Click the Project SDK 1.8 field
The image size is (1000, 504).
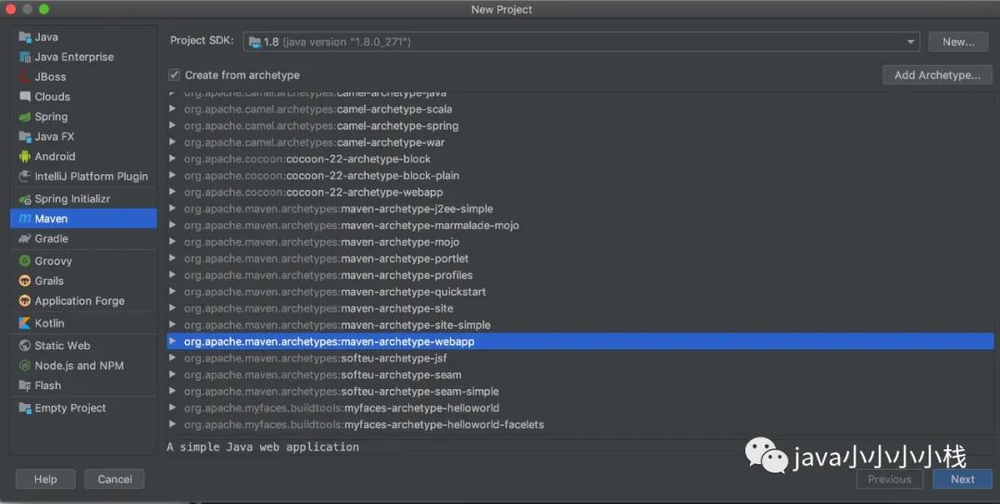tap(581, 42)
